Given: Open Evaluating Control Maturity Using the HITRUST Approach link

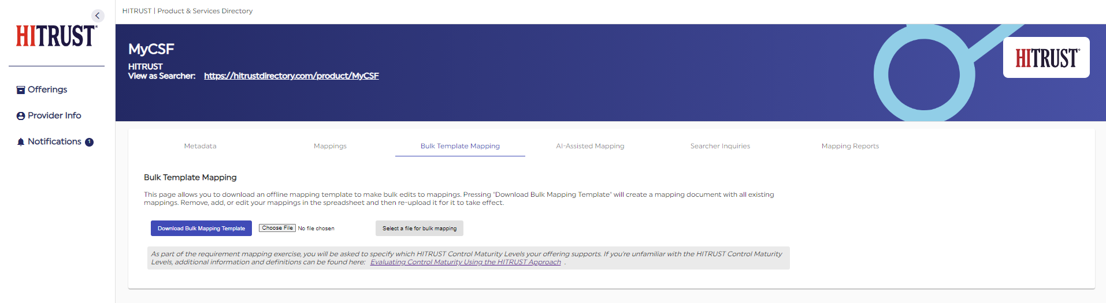Looking at the screenshot, I should 466,262.
